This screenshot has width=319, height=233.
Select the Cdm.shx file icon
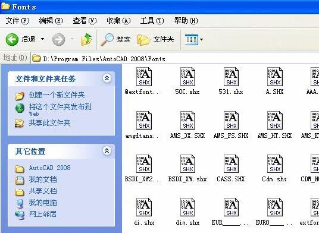tap(275, 163)
